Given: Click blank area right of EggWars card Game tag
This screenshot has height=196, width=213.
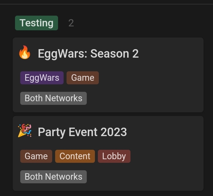Looking at the screenshot, I should [149, 78].
